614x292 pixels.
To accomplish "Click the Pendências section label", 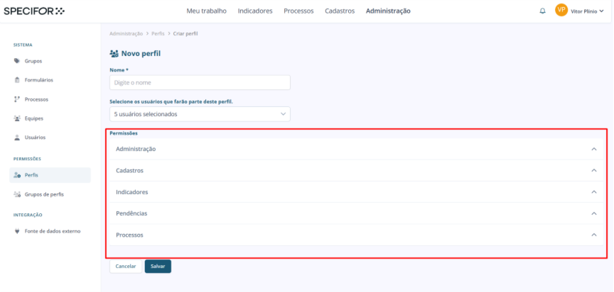I will pyautogui.click(x=131, y=213).
